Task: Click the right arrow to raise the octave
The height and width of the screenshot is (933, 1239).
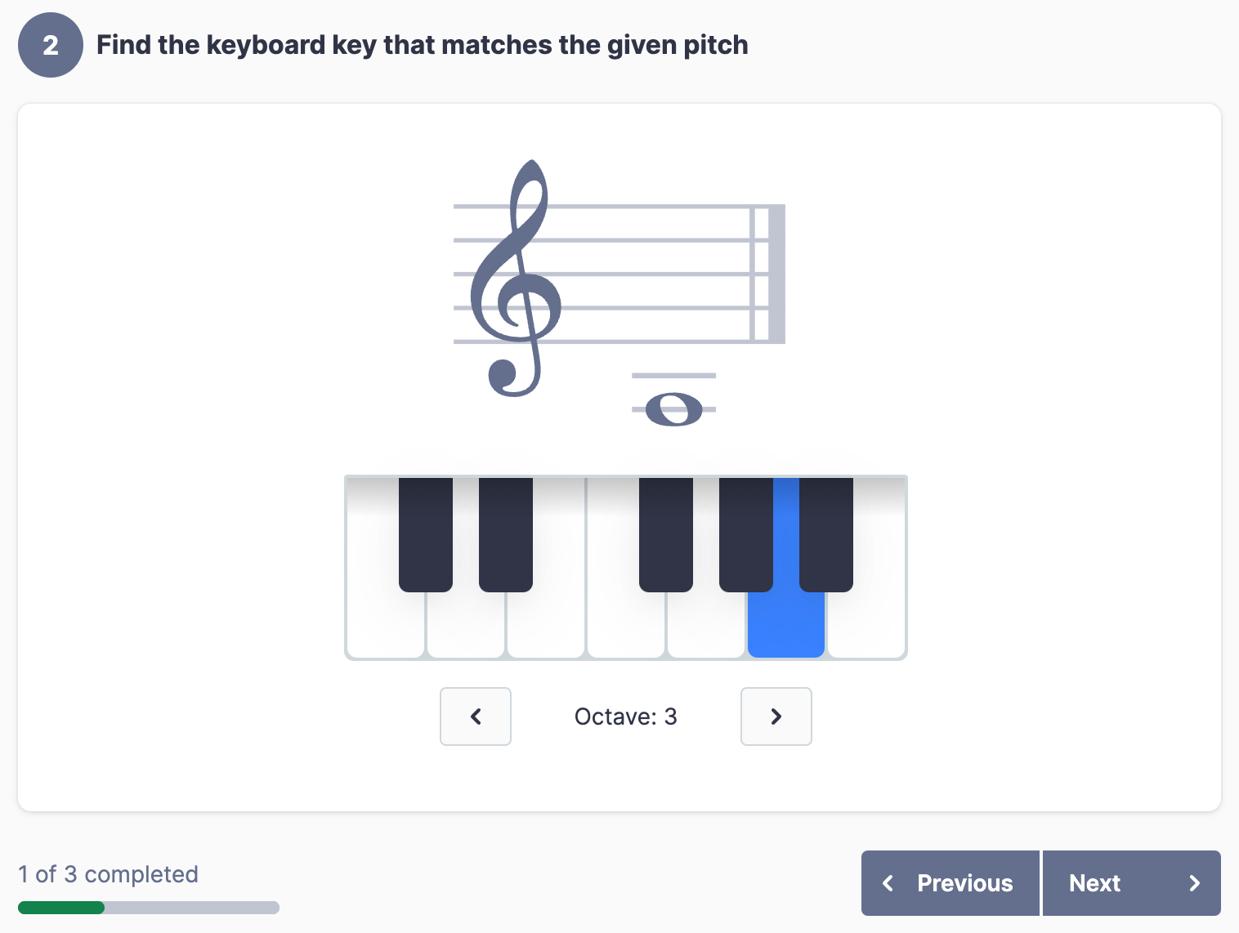Action: (x=776, y=716)
